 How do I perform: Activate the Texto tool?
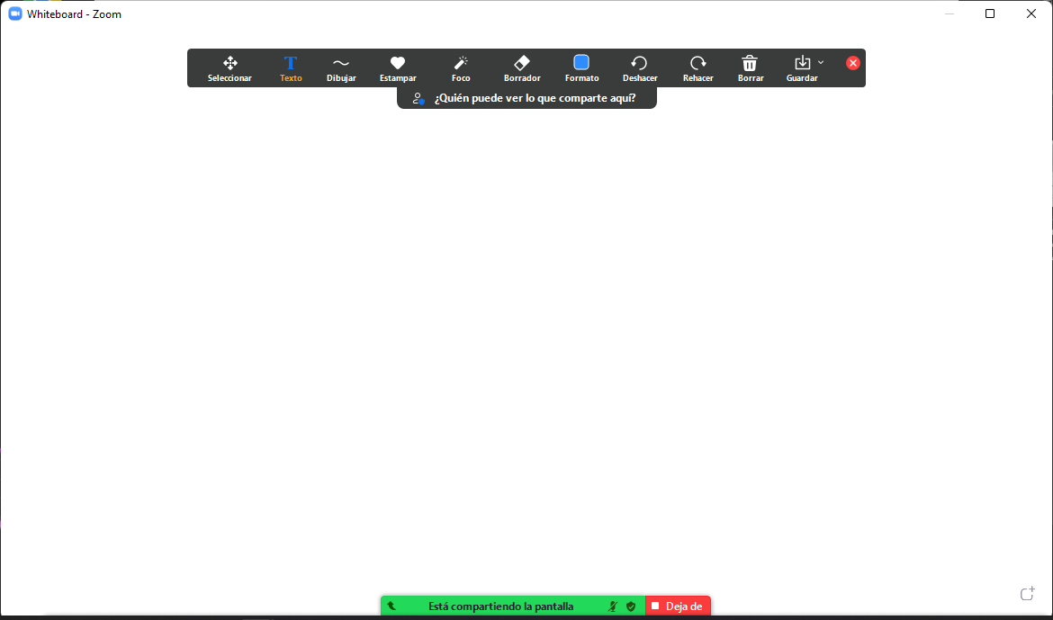[x=291, y=68]
